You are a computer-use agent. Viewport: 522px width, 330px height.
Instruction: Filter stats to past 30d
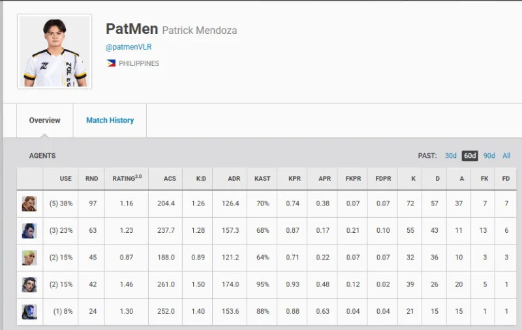click(450, 156)
